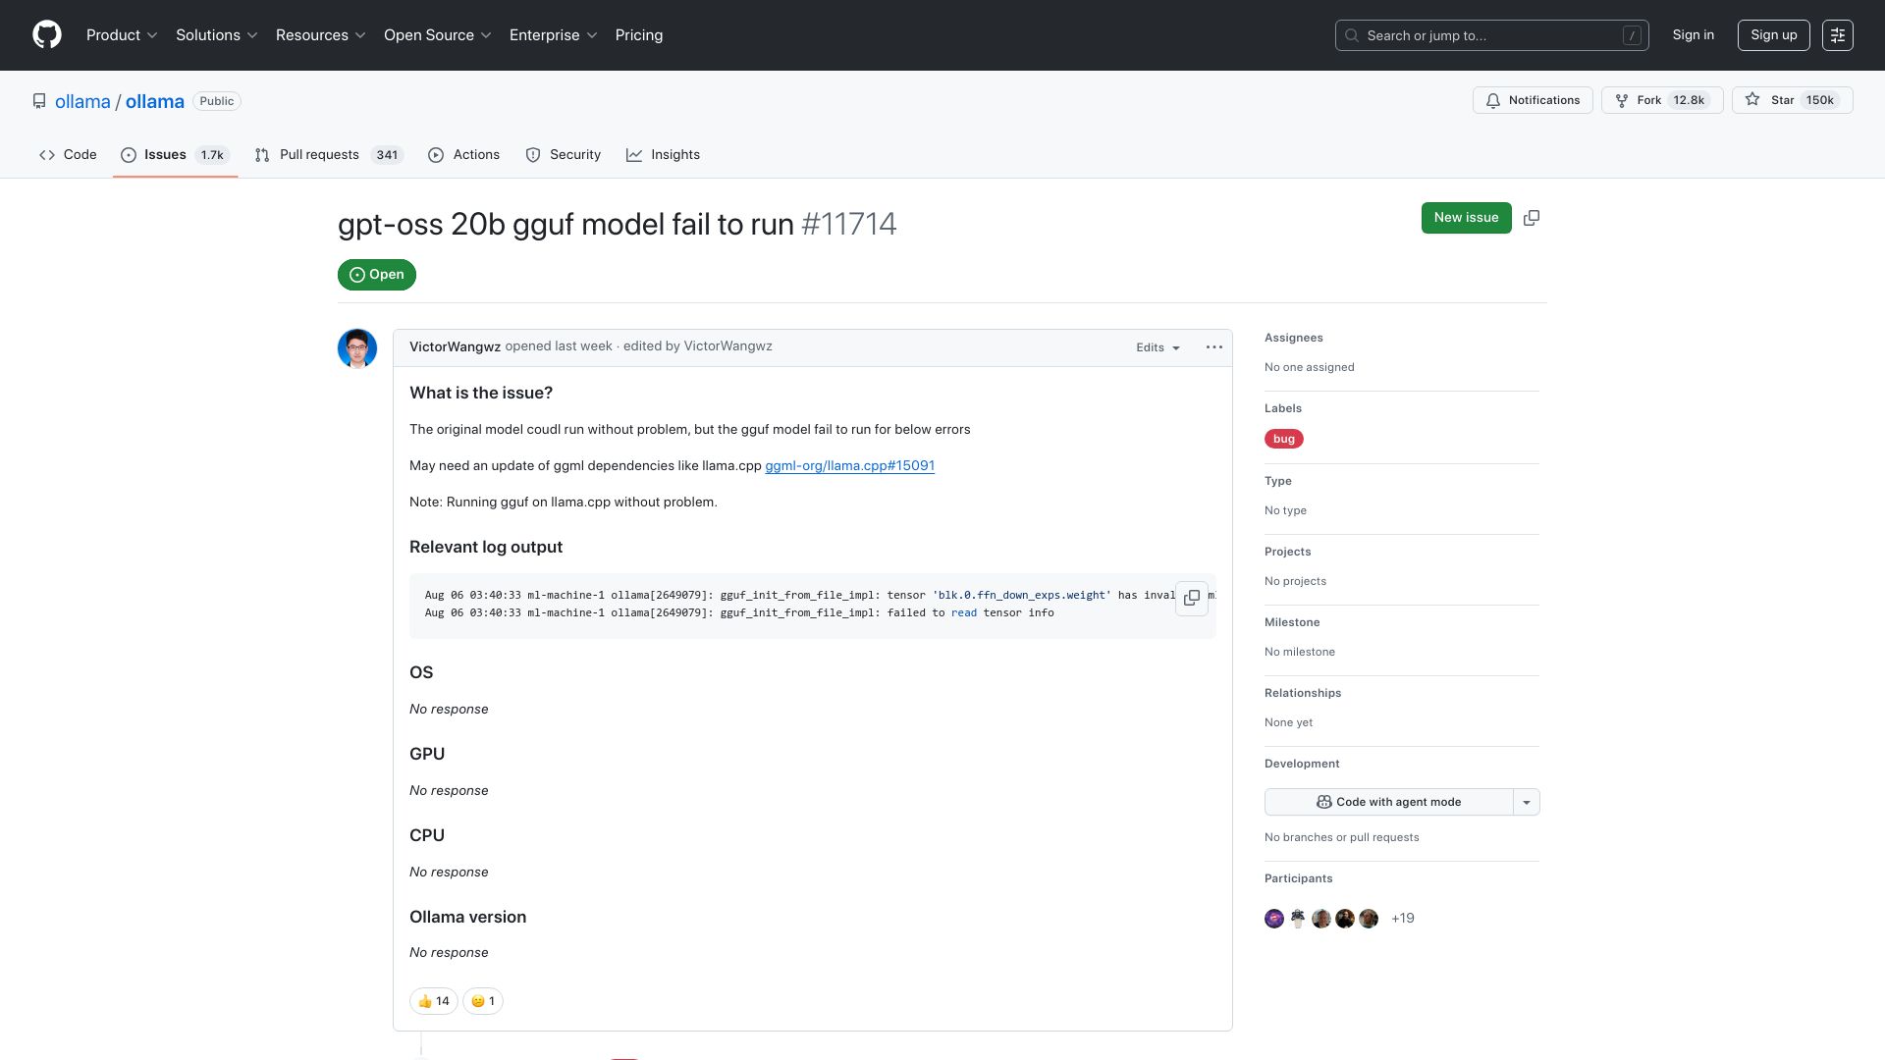The width and height of the screenshot is (1885, 1060).
Task: Click VictorWangwz profile avatar
Action: 357,348
